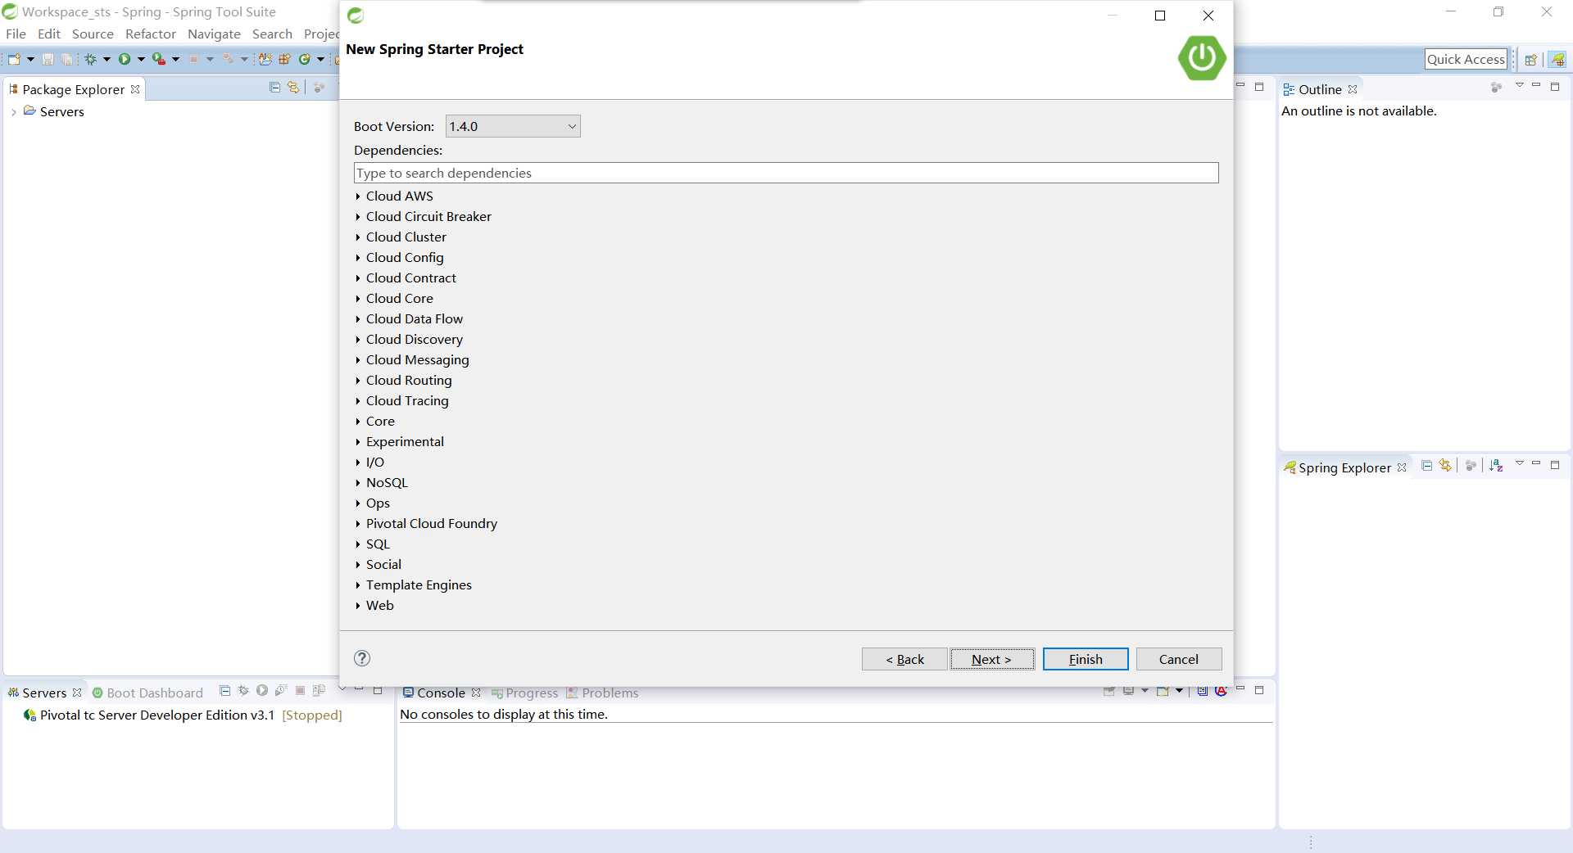Viewport: 1573px width, 853px height.
Task: Select the Spring perspective icon
Action: pyautogui.click(x=1557, y=59)
